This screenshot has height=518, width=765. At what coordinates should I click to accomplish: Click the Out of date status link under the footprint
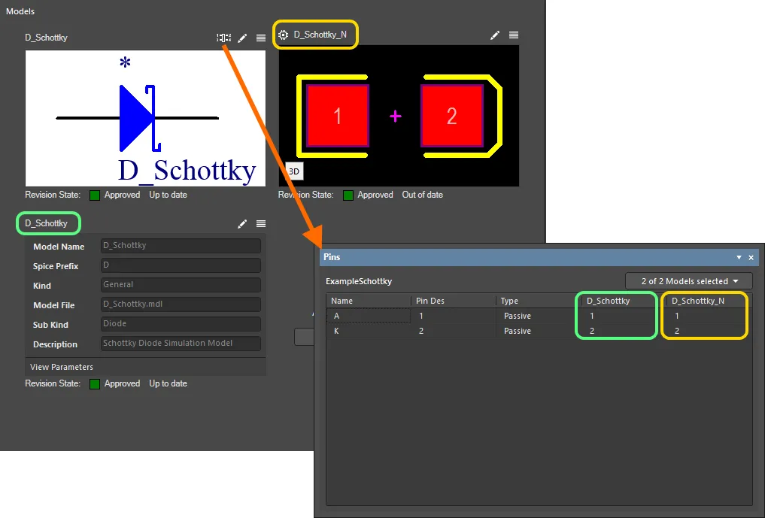[422, 195]
